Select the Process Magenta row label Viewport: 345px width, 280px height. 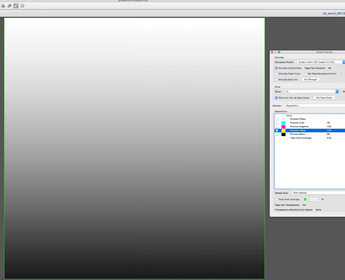(299, 127)
